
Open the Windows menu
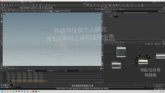click(12, 2)
